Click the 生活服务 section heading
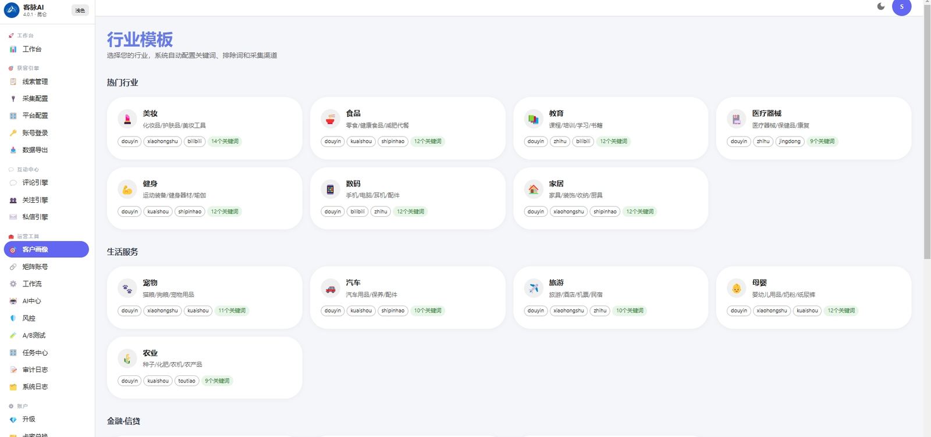The width and height of the screenshot is (931, 437). click(x=123, y=252)
